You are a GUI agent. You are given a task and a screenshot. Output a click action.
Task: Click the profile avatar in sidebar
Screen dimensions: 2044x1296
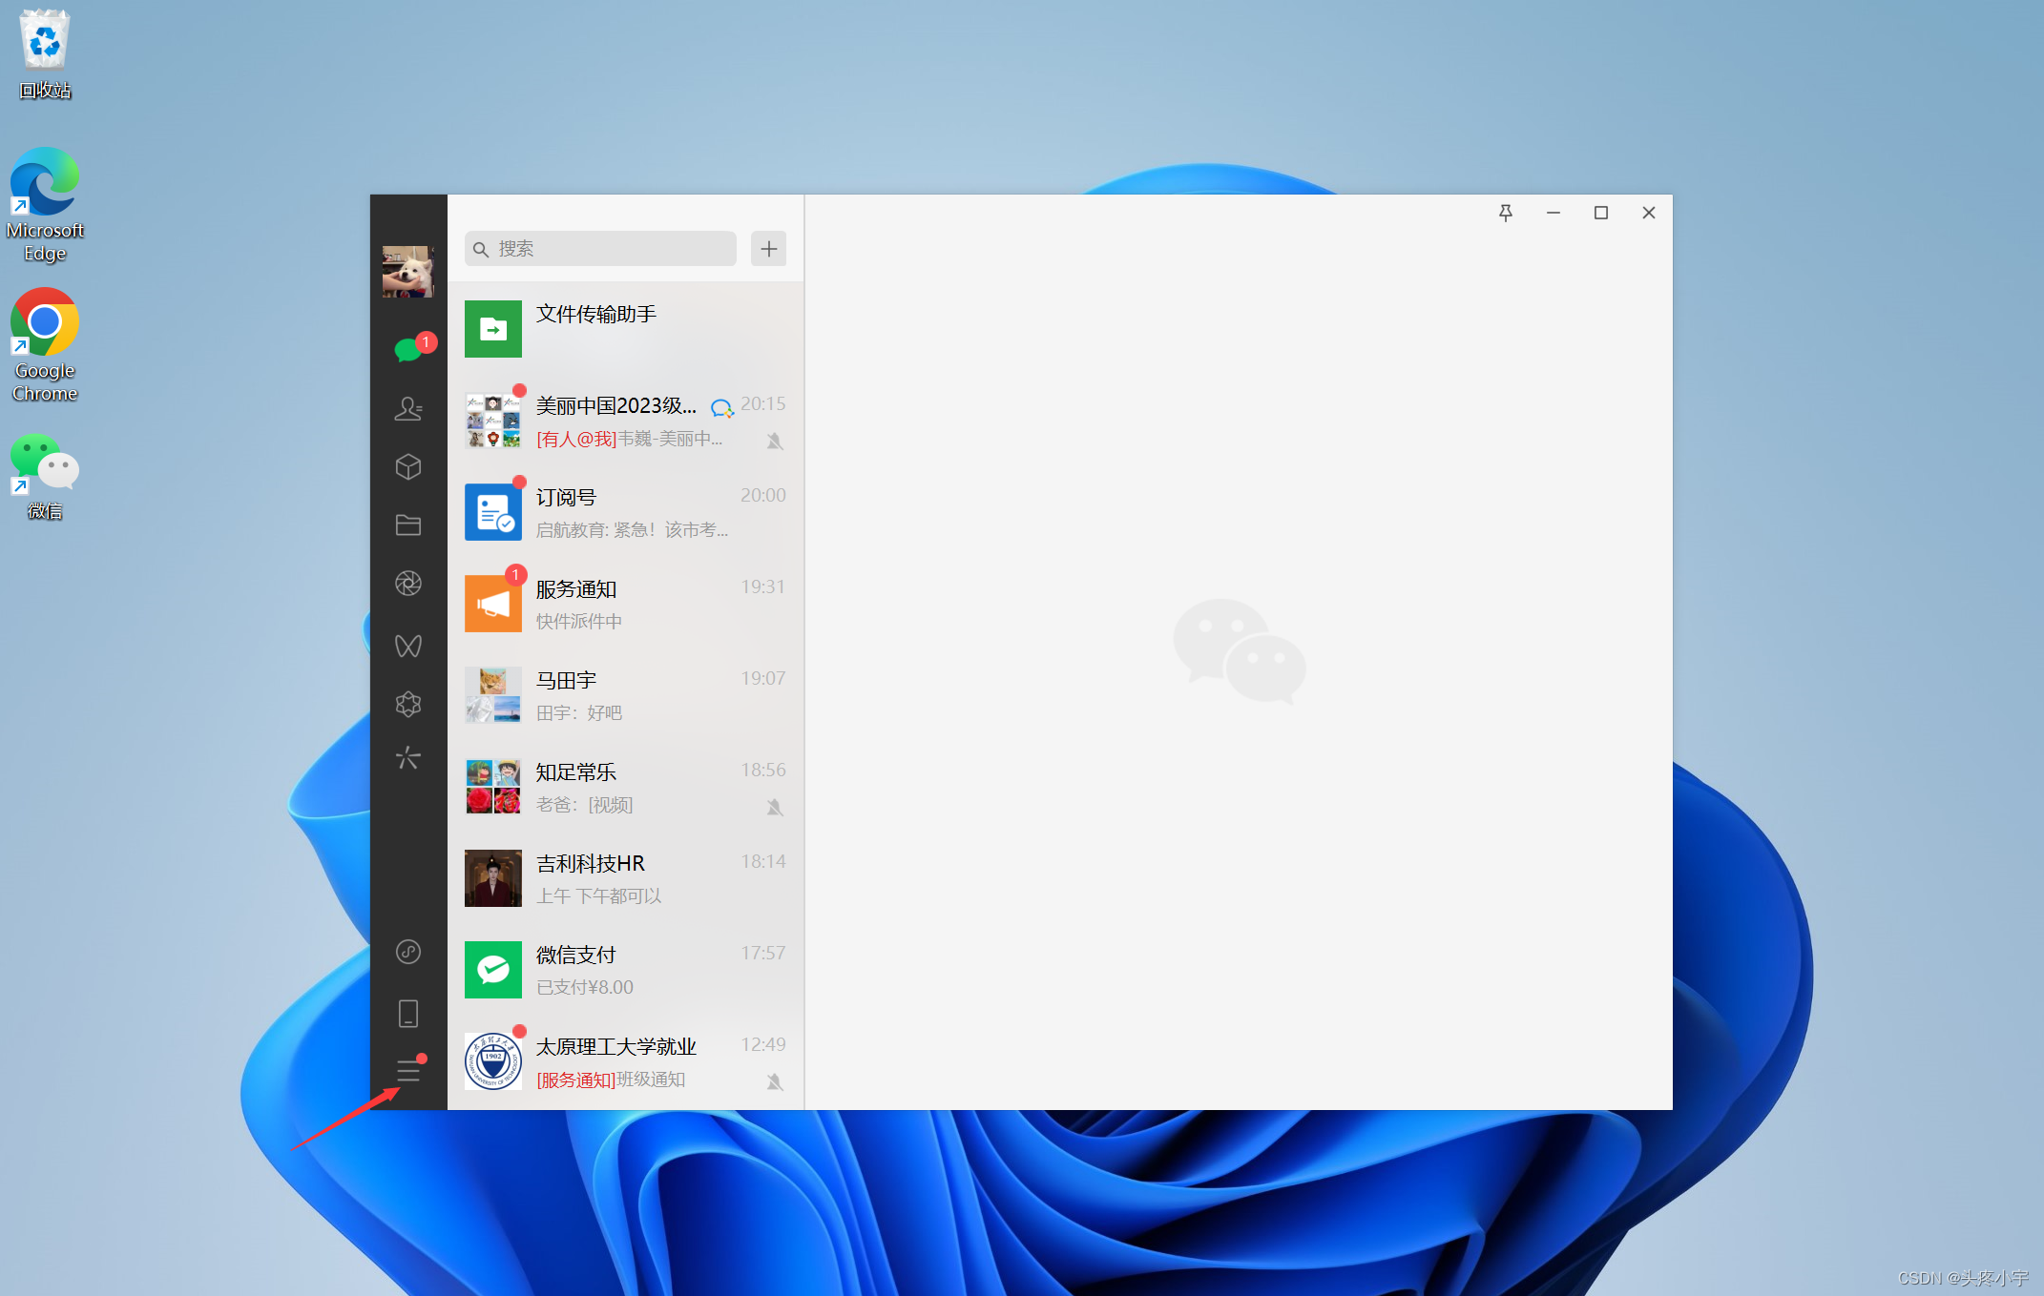click(x=408, y=272)
